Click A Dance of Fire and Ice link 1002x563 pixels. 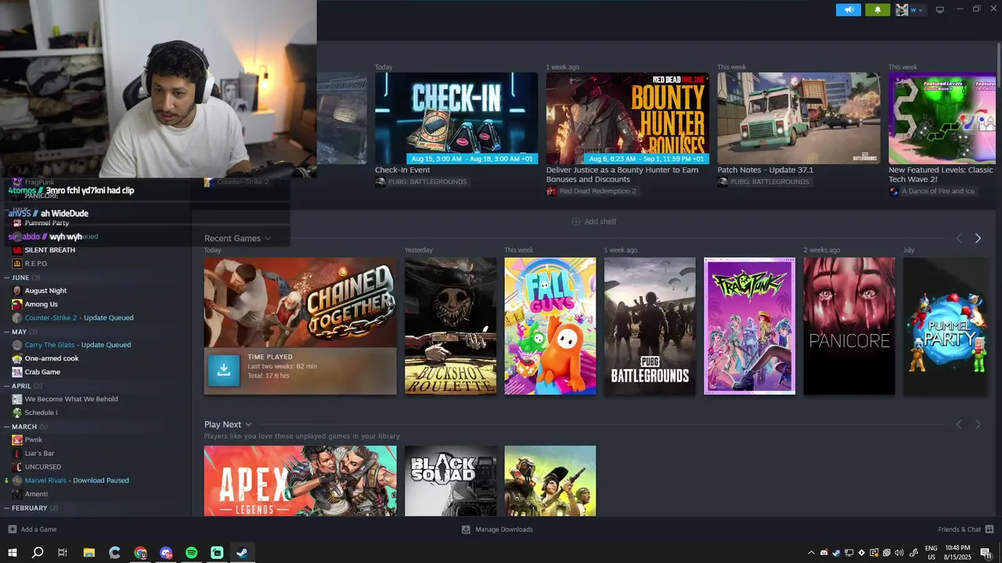pyautogui.click(x=937, y=191)
